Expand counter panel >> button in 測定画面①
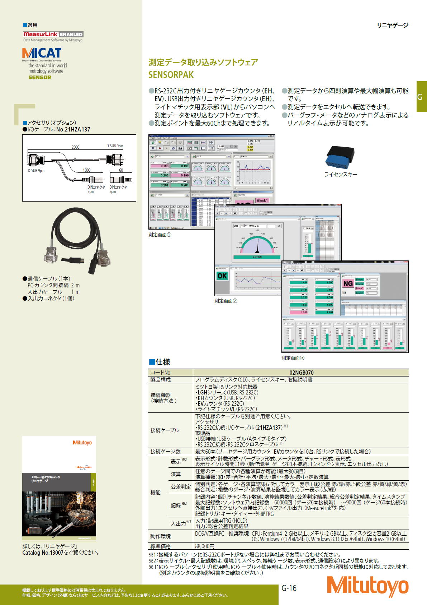This screenshot has width=427, height=605. pyautogui.click(x=188, y=157)
